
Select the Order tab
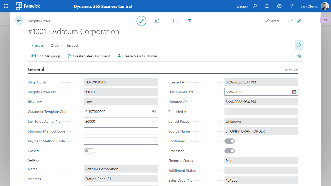click(55, 45)
